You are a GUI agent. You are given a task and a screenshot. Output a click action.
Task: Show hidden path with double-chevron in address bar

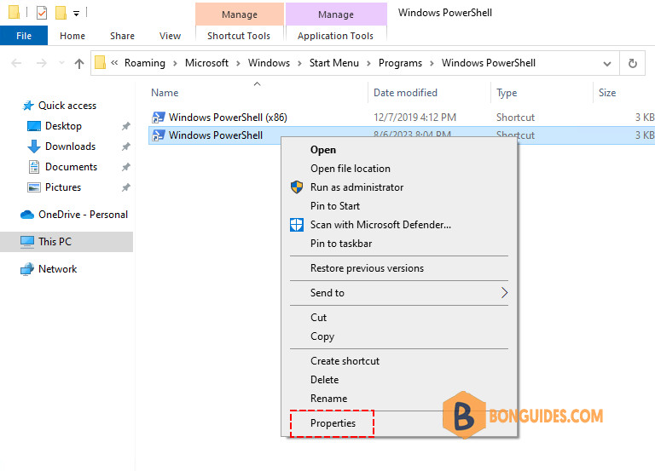pos(114,63)
